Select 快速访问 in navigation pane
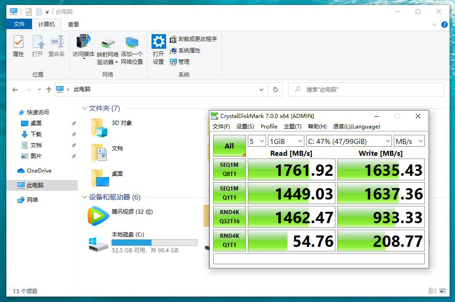455x302 pixels. pyautogui.click(x=38, y=113)
